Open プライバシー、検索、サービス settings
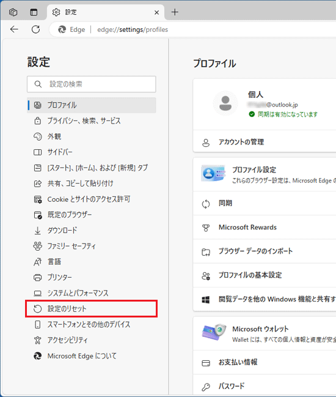The width and height of the screenshot is (336, 397). tap(92, 121)
